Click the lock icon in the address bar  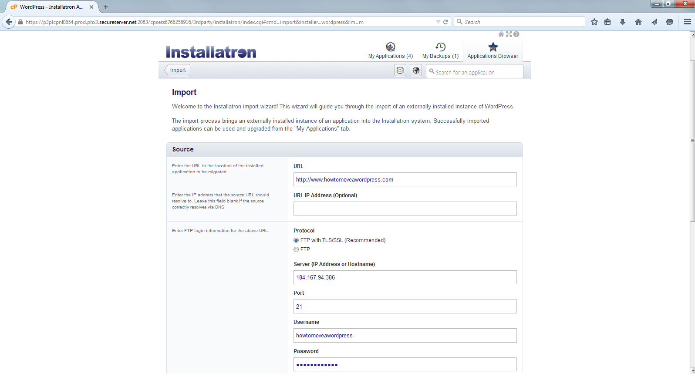[20, 22]
